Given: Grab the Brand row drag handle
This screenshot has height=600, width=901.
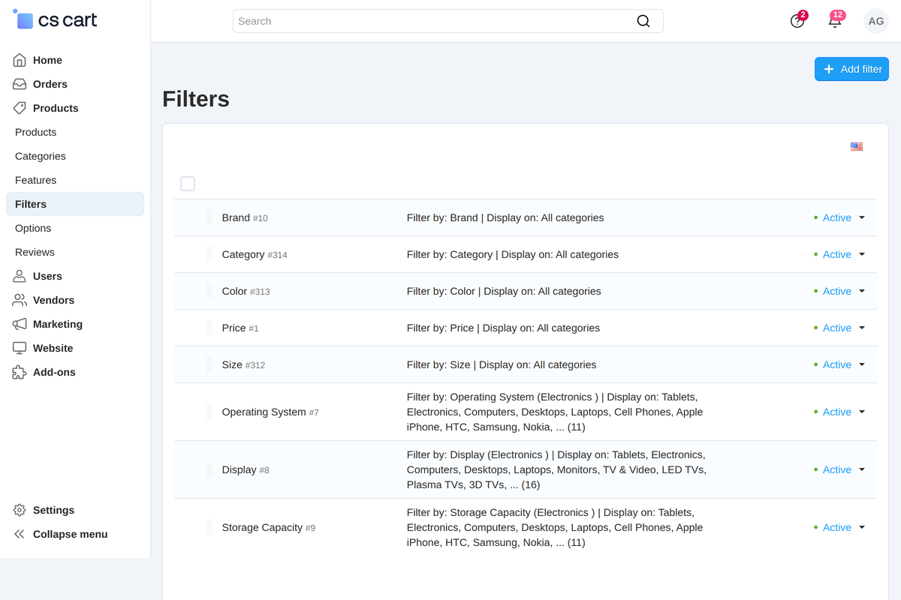Looking at the screenshot, I should click(x=209, y=217).
